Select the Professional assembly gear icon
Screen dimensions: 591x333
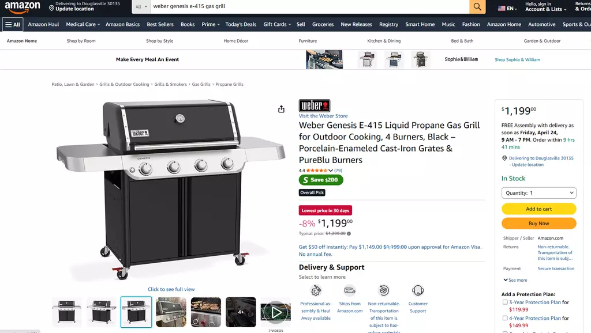(316, 290)
